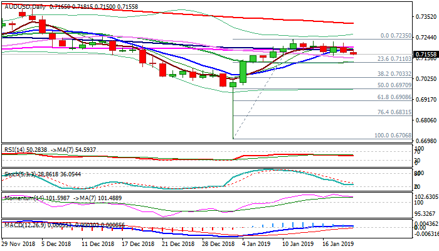The width and height of the screenshot is (439, 251).
Task: Select the 0.68060 price axis label
Action: coord(424,120)
